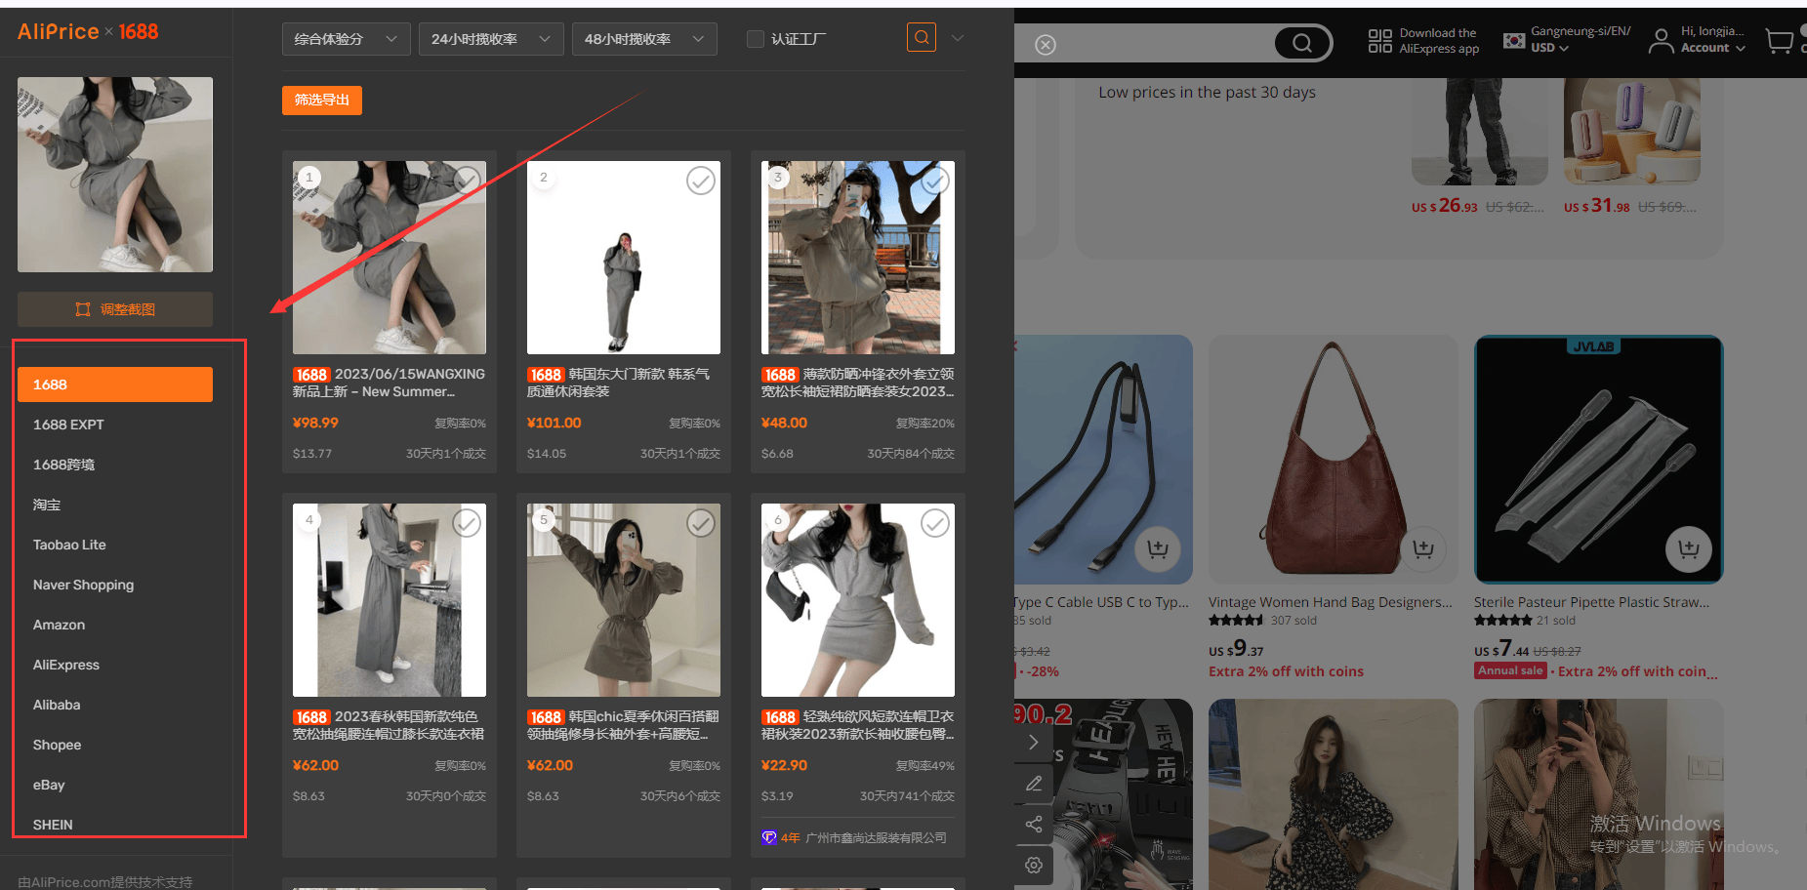This screenshot has width=1807, height=890.
Task: Click the orange image search icon
Action: pos(921,38)
